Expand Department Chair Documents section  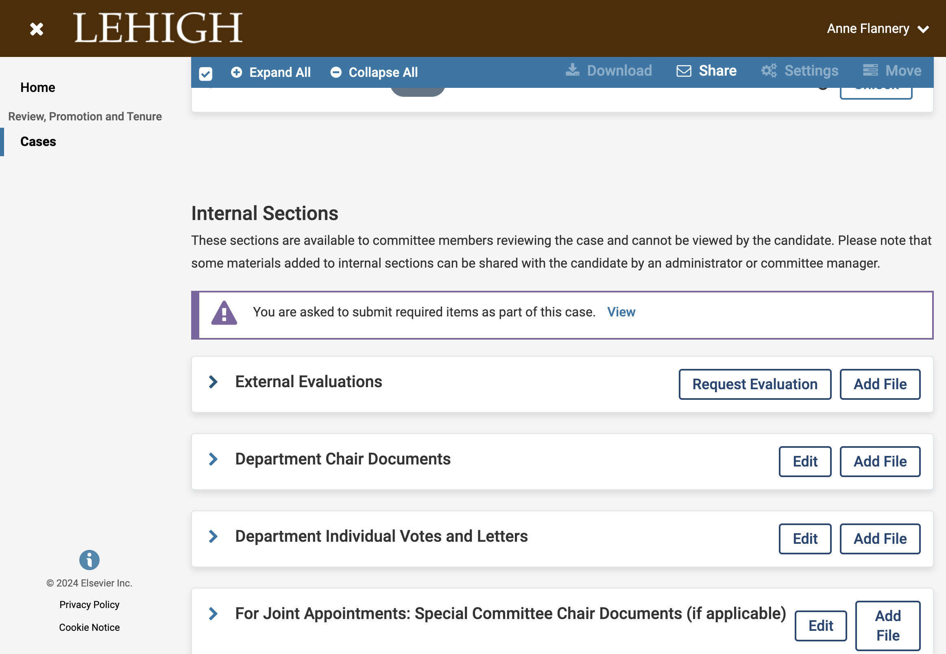(213, 459)
